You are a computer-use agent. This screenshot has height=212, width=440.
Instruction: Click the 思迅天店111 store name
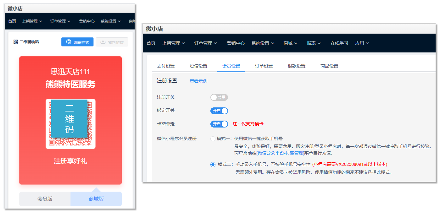click(x=70, y=72)
